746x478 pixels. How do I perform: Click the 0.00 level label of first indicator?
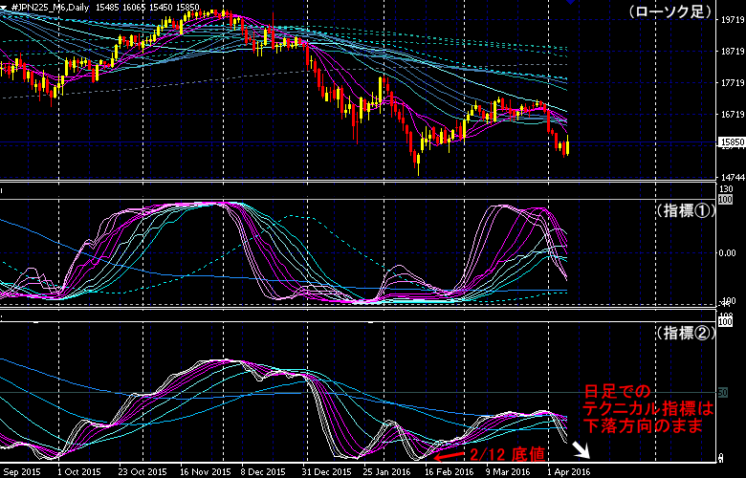pos(728,253)
